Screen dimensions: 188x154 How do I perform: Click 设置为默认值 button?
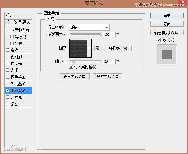tap(75, 76)
